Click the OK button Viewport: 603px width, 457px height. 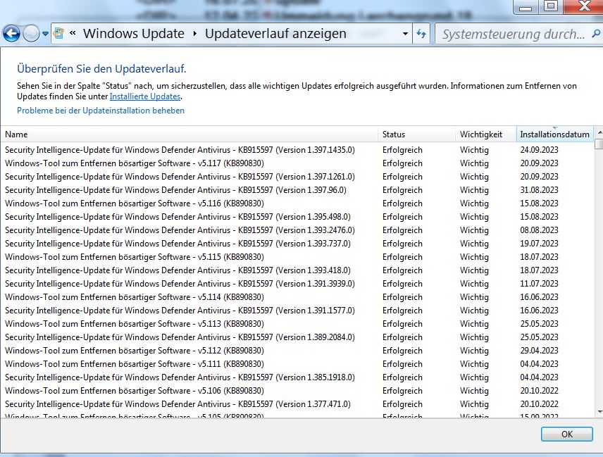coord(567,434)
